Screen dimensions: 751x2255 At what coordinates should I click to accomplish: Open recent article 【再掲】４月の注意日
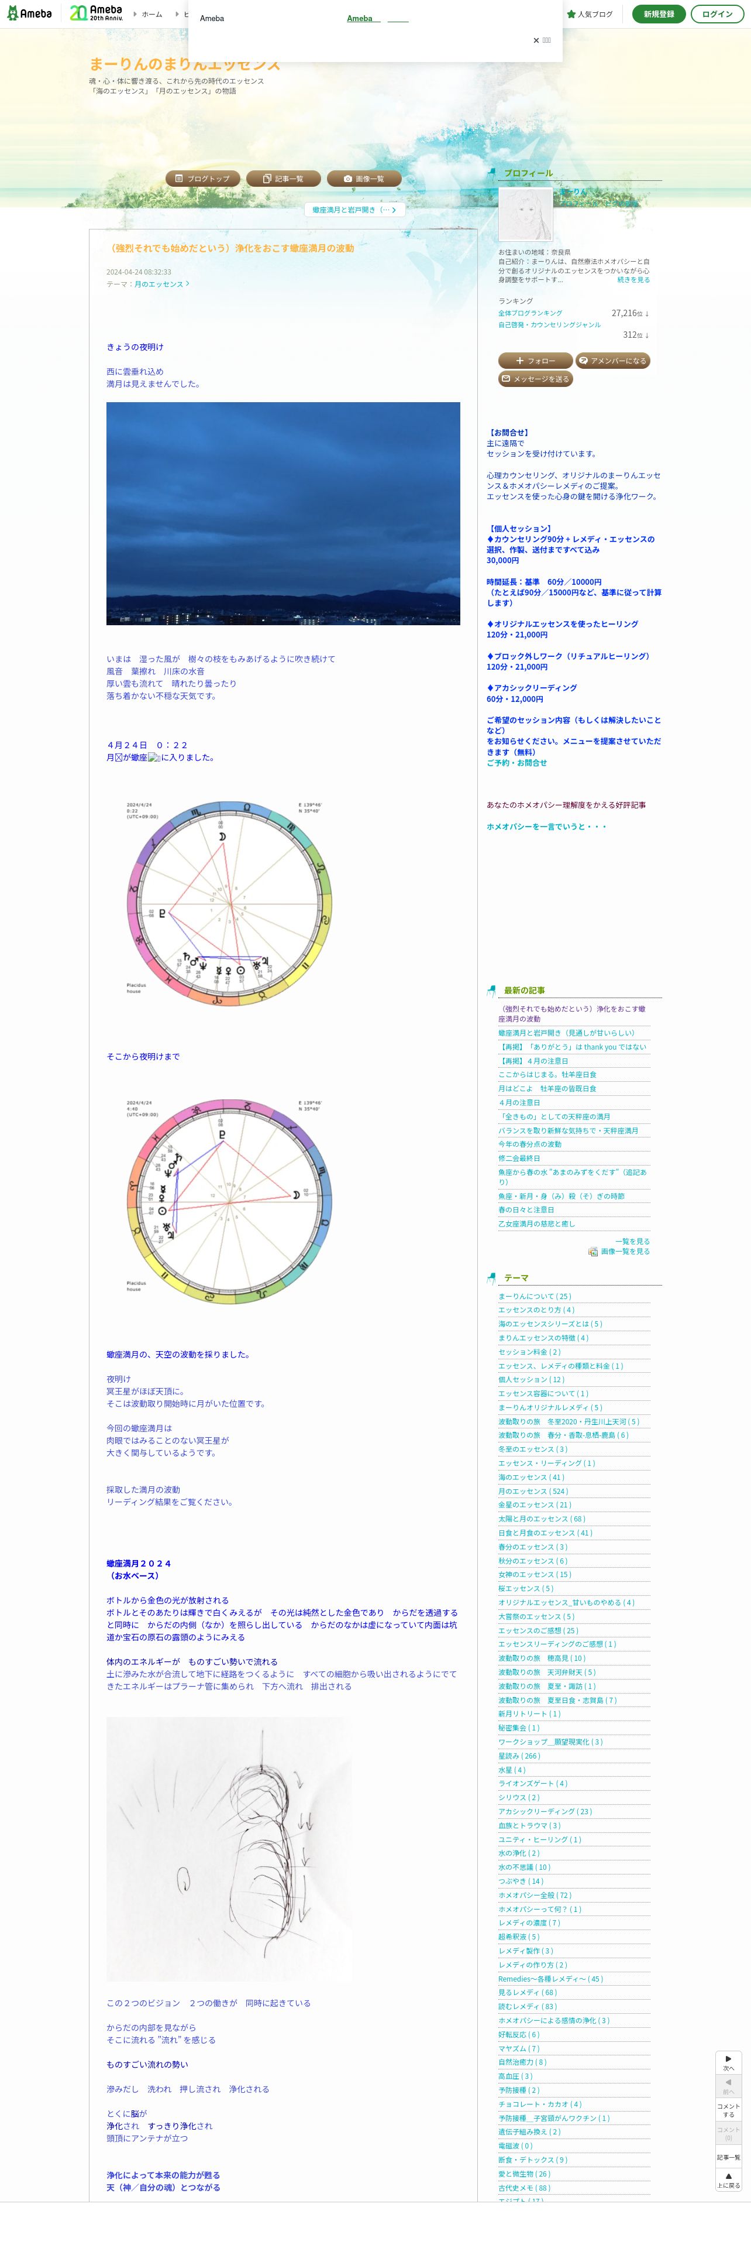point(533,1061)
